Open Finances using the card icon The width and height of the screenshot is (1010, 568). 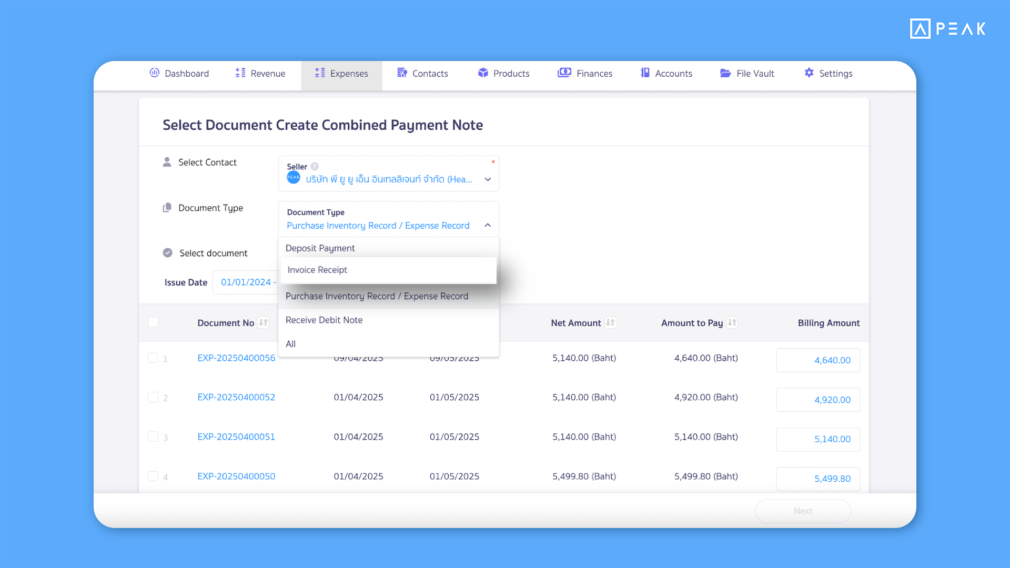tap(564, 73)
